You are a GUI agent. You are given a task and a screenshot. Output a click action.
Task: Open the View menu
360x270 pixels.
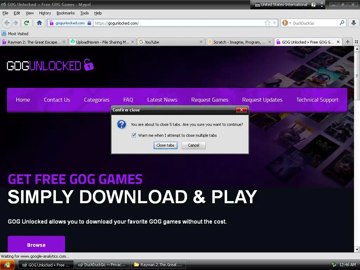click(30, 13)
